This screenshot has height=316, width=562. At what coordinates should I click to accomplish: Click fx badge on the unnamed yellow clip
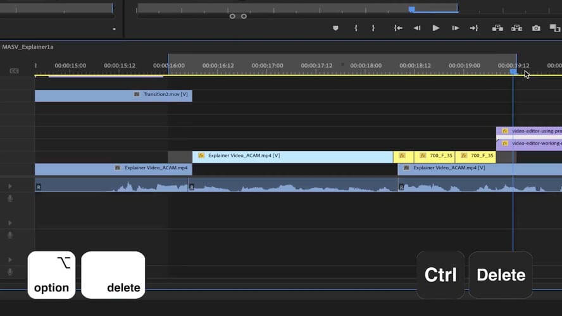click(x=402, y=155)
